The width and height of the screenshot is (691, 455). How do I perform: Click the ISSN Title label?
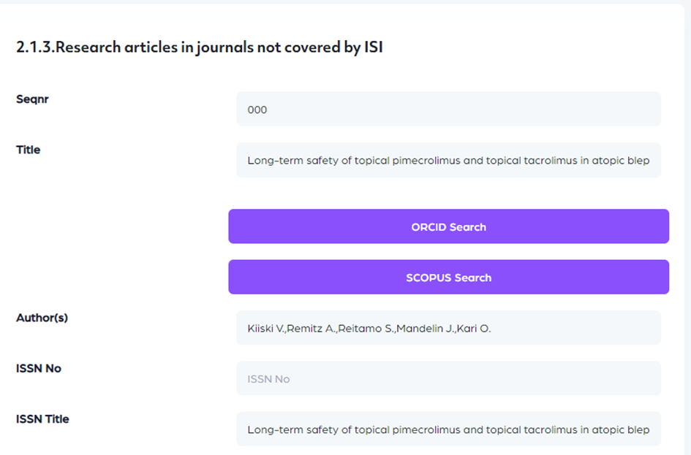coord(42,419)
